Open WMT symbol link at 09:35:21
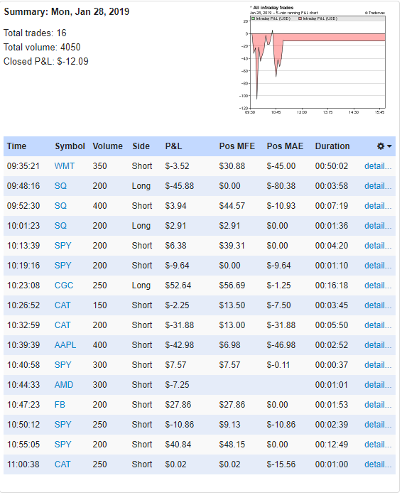Screen dimensions: 402x495 [x=65, y=166]
